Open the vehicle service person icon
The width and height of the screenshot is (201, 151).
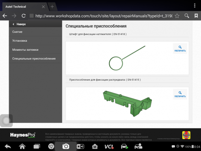(138, 146)
